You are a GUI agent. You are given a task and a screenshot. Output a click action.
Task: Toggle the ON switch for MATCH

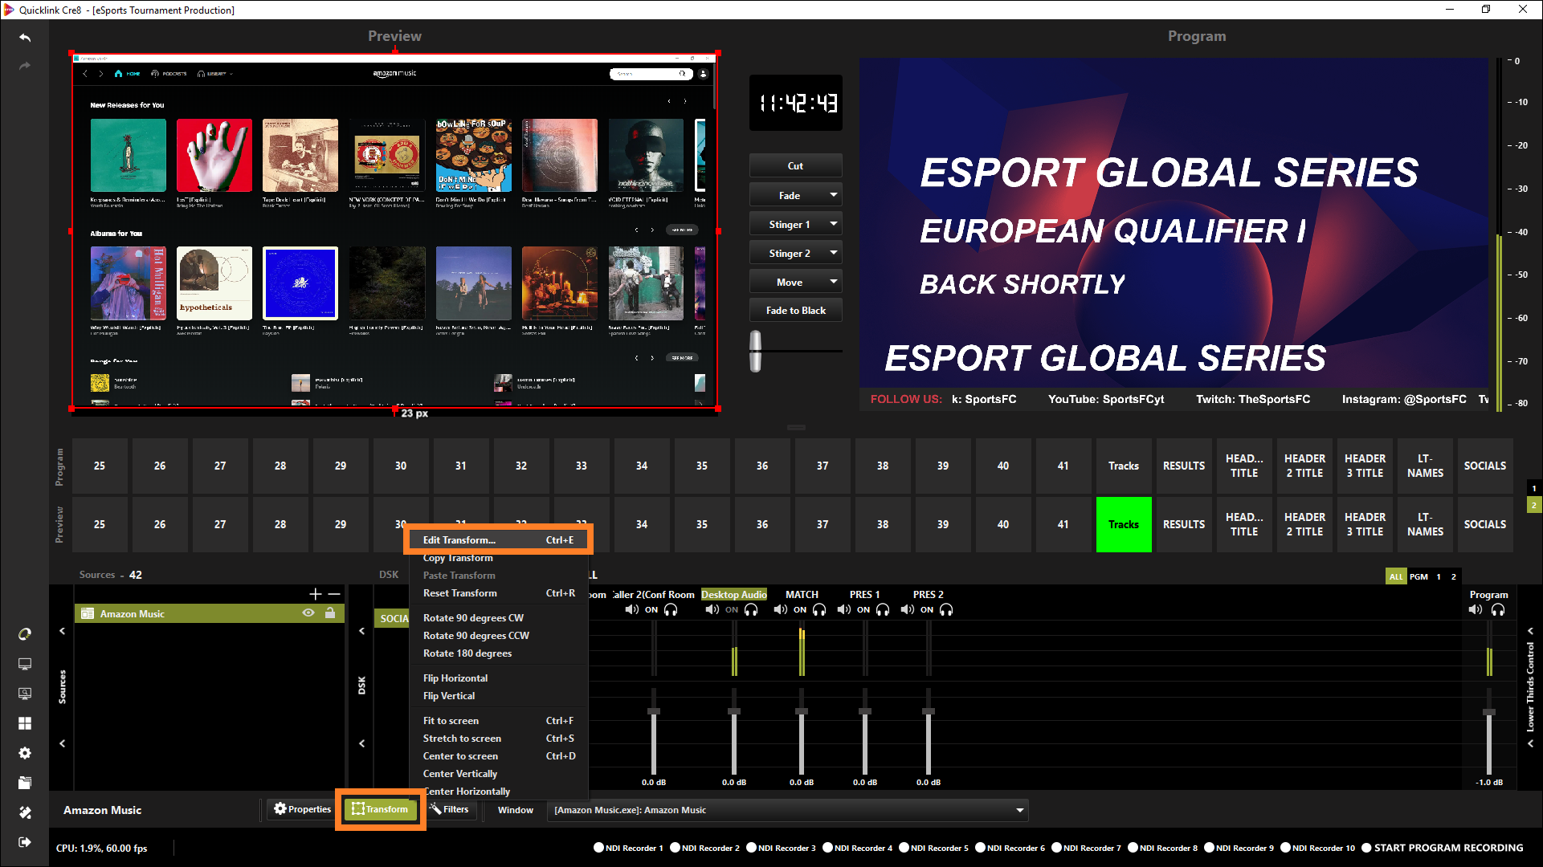[x=800, y=610]
